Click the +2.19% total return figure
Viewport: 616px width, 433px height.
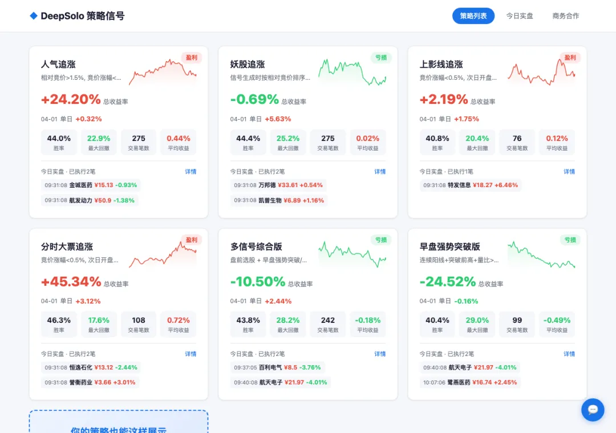[x=444, y=99]
